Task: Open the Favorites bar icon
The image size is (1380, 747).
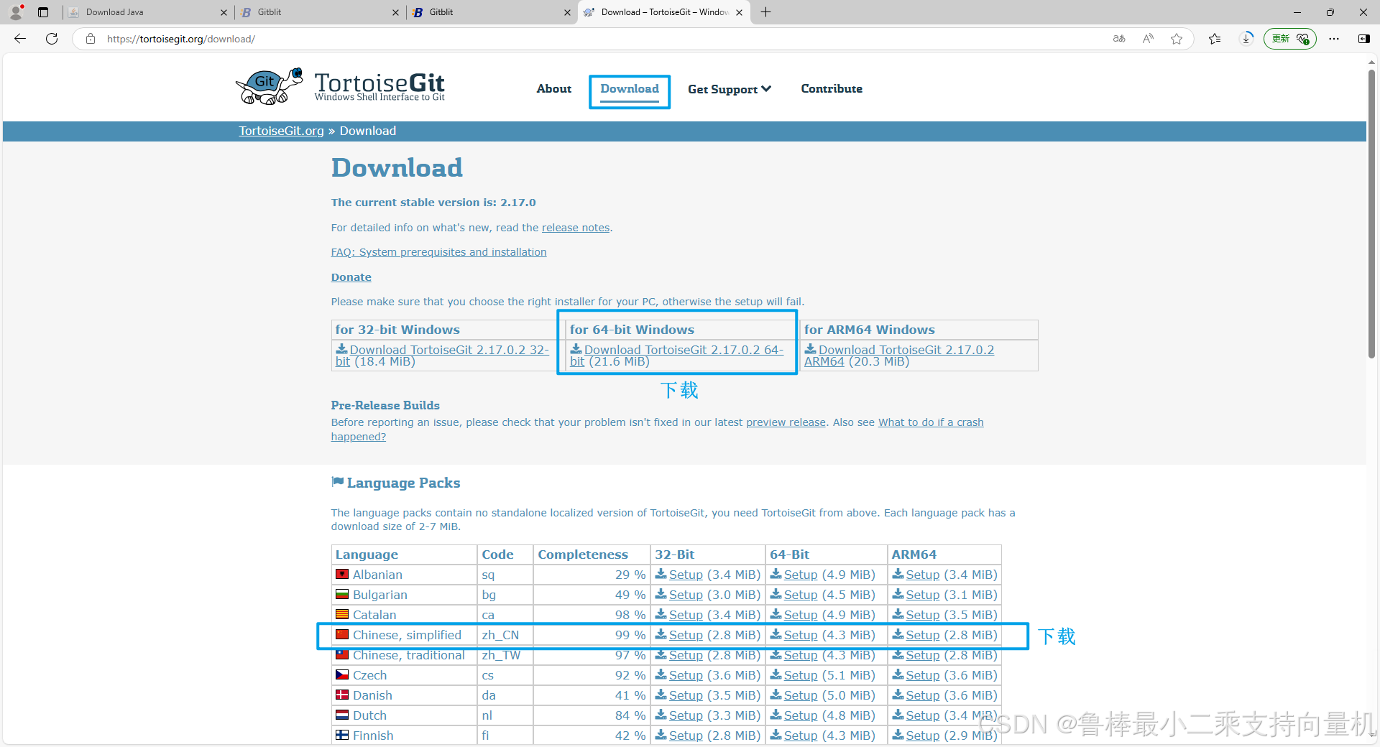Action: [x=1215, y=39]
